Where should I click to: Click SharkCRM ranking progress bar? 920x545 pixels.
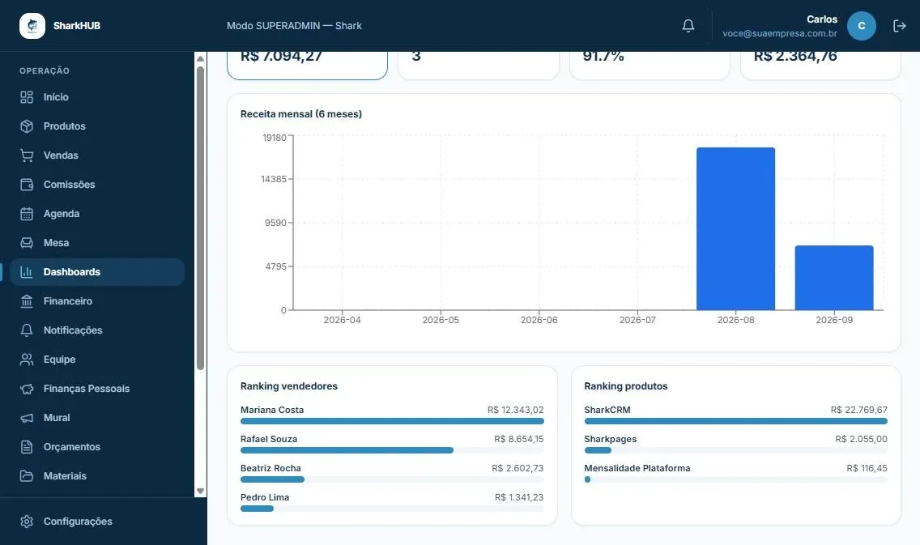(736, 421)
